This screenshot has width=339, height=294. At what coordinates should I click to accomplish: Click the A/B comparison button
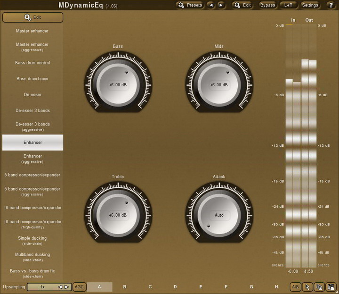tap(295, 286)
